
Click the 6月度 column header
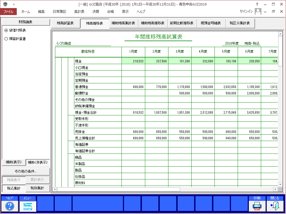coord(249,52)
